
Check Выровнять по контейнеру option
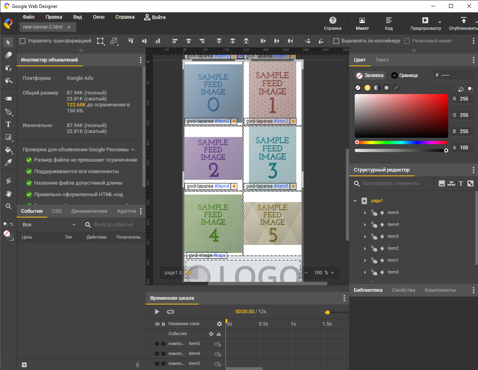336,41
